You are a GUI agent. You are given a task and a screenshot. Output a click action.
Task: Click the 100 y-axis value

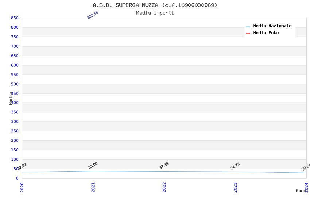pyautogui.click(x=15, y=159)
